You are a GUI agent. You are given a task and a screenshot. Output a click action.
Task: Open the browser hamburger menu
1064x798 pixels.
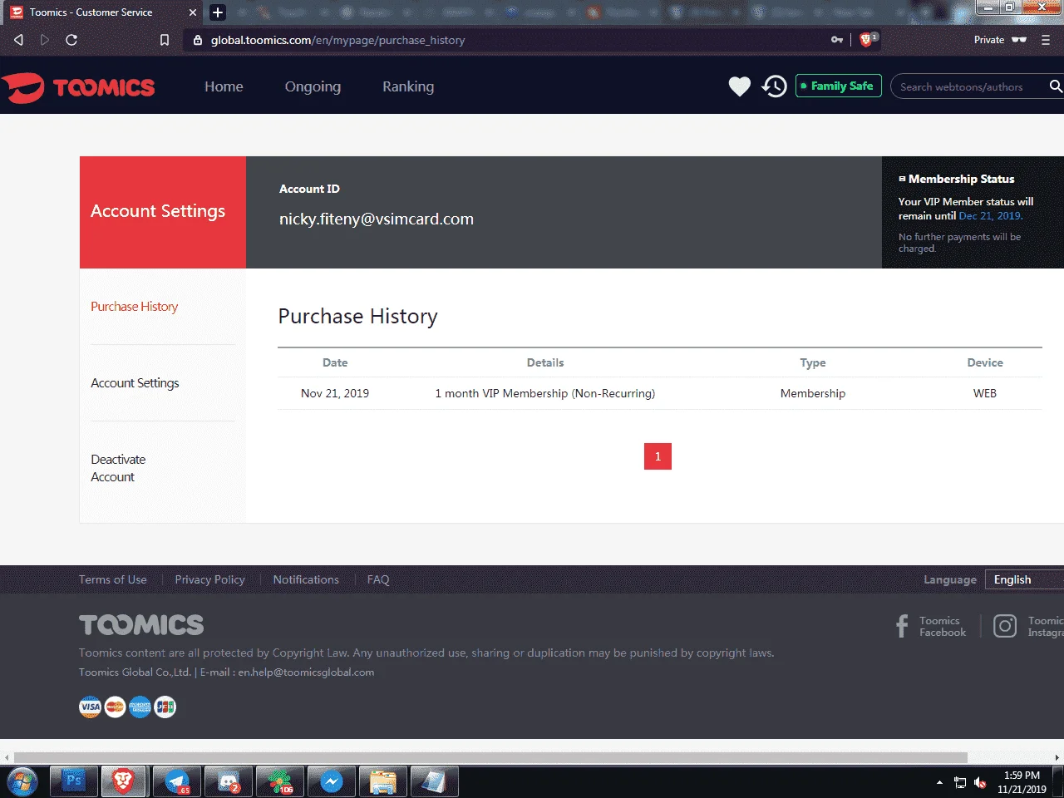click(x=1046, y=40)
